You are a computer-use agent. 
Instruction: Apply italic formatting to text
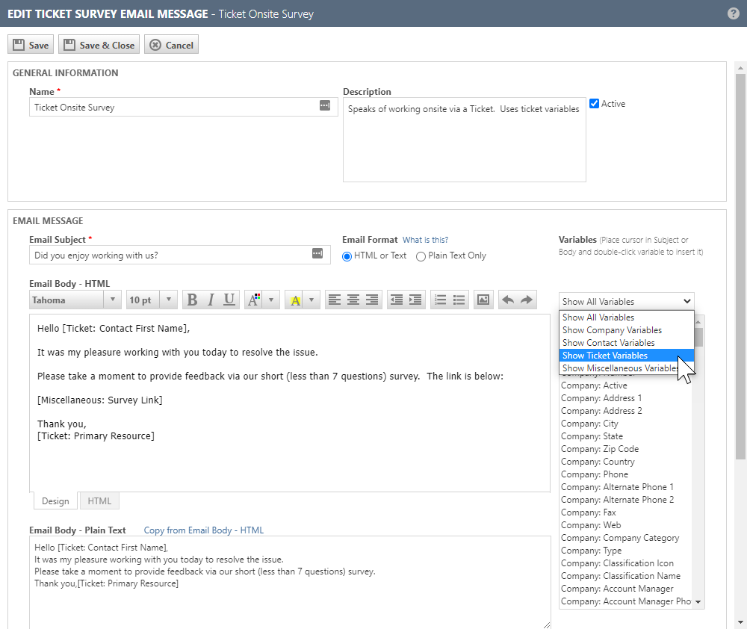(211, 300)
